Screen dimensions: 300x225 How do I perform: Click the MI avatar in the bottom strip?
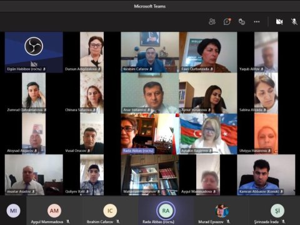click(13, 211)
